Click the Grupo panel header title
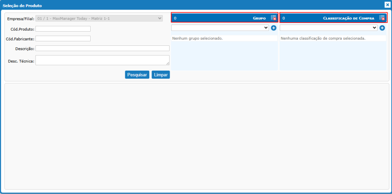Image resolution: width=392 pixels, height=194 pixels. [259, 18]
